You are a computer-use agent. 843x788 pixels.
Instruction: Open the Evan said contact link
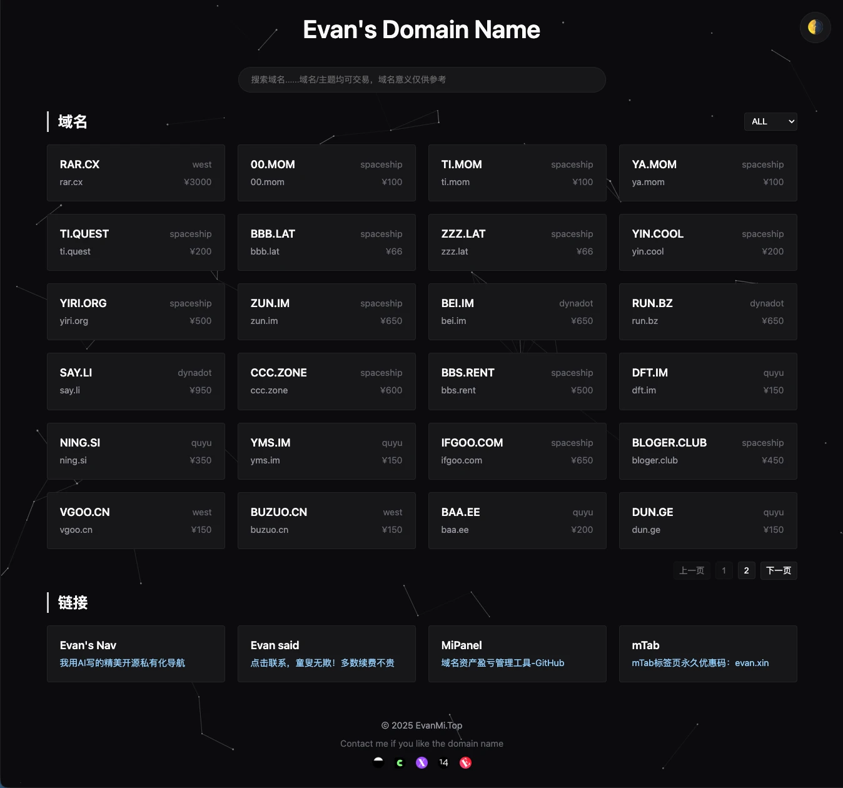[x=326, y=654]
